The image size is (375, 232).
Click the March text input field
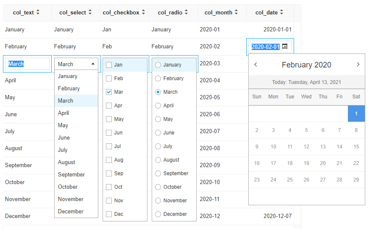28,64
